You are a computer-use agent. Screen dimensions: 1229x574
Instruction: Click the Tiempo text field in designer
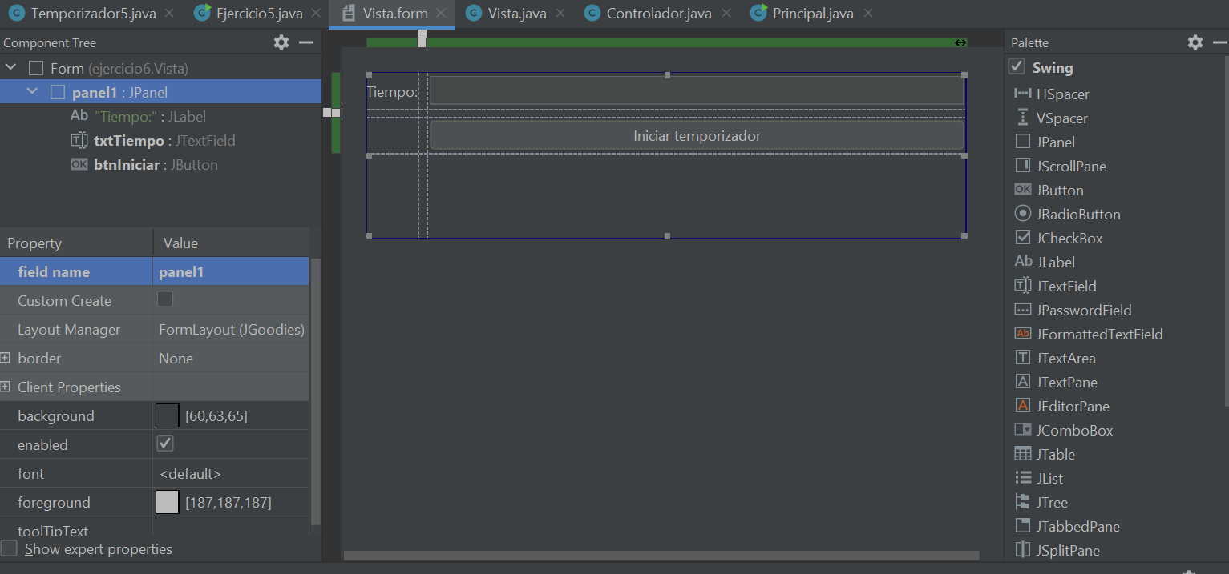(696, 91)
